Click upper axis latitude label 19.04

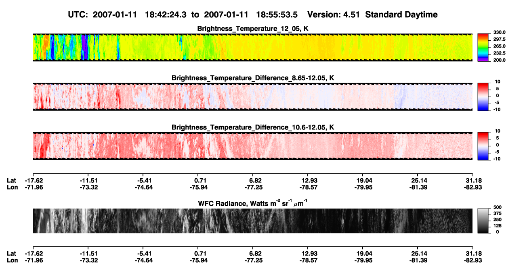point(363,180)
